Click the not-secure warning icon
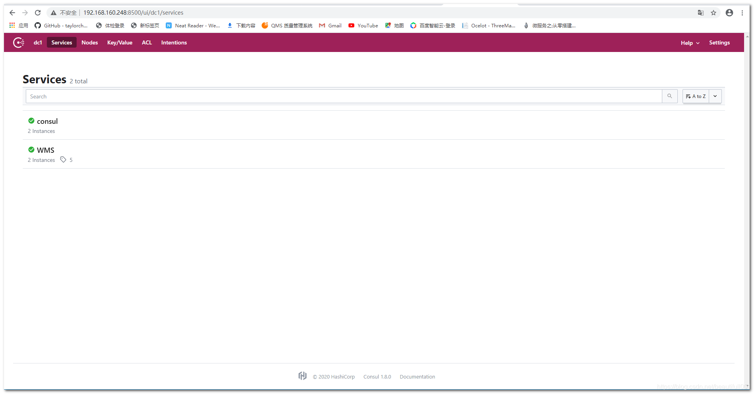 tap(54, 13)
